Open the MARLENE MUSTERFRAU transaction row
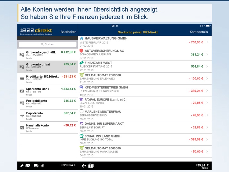229x172 pixels. (x=144, y=115)
